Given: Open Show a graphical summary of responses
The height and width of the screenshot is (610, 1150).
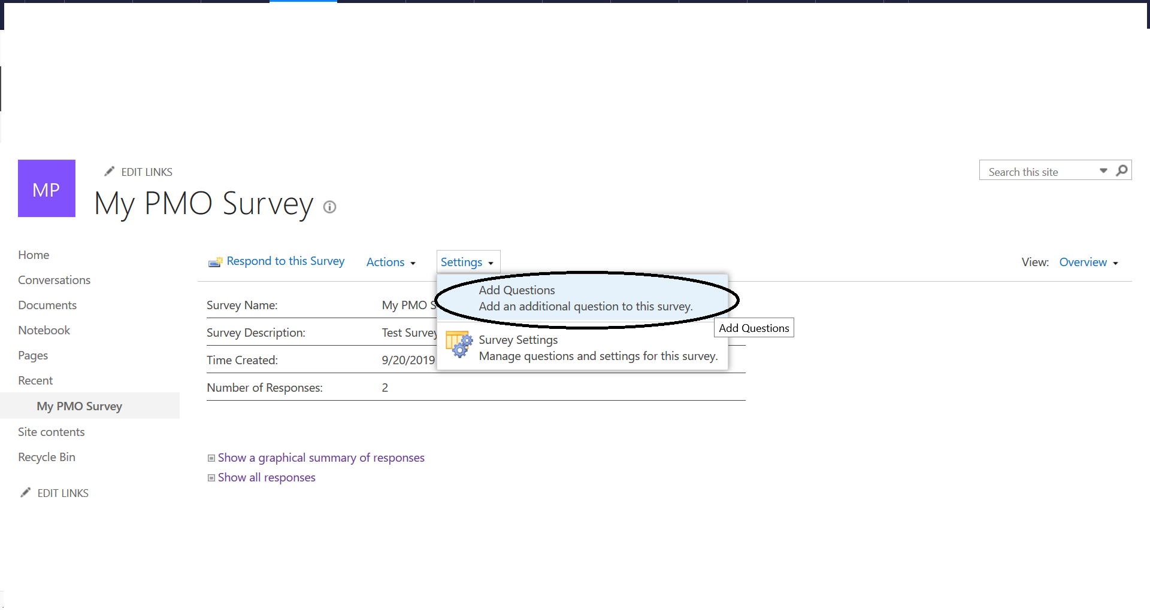Looking at the screenshot, I should pyautogui.click(x=321, y=457).
